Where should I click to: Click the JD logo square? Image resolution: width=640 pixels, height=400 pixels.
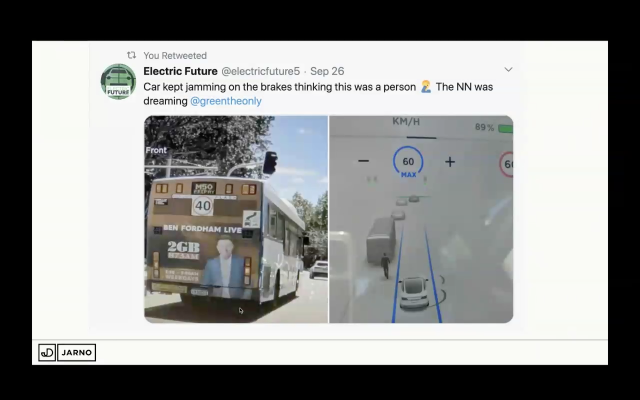point(47,352)
